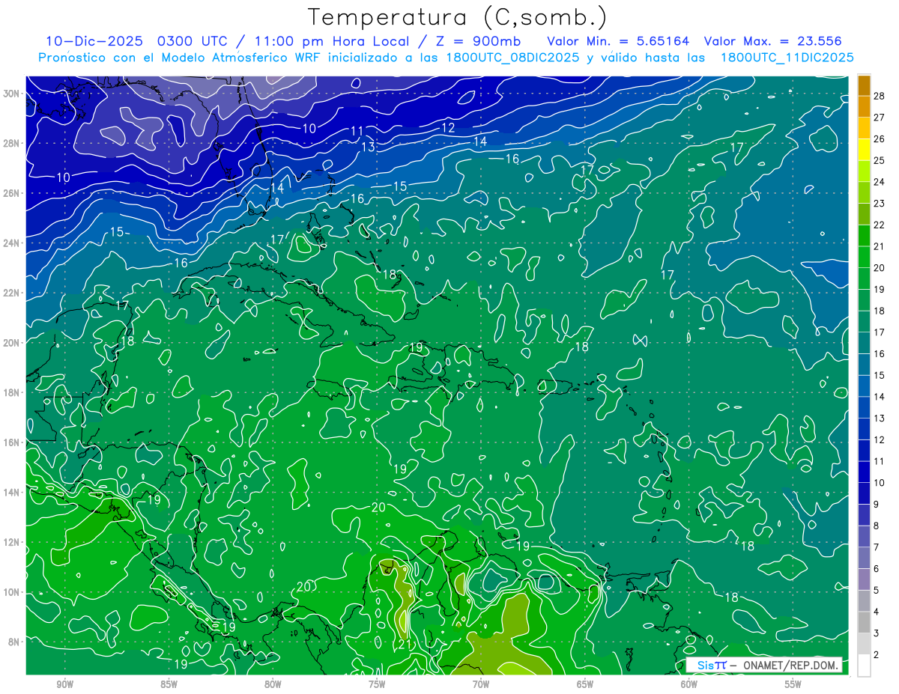Click the 60W longitude axis label
This screenshot has width=899, height=694.
pos(689,684)
